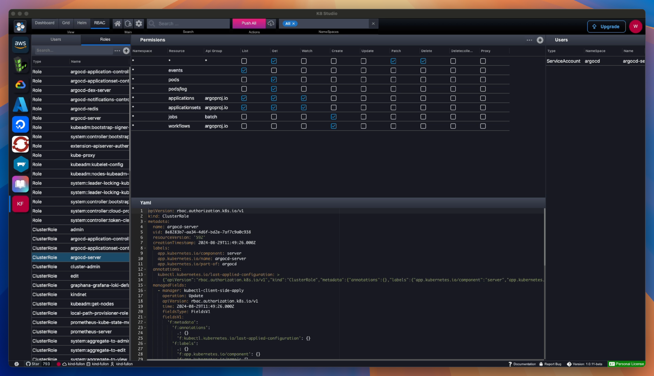Enable Delete permission for workflows
This screenshot has width=654, height=376.
pyautogui.click(x=423, y=126)
